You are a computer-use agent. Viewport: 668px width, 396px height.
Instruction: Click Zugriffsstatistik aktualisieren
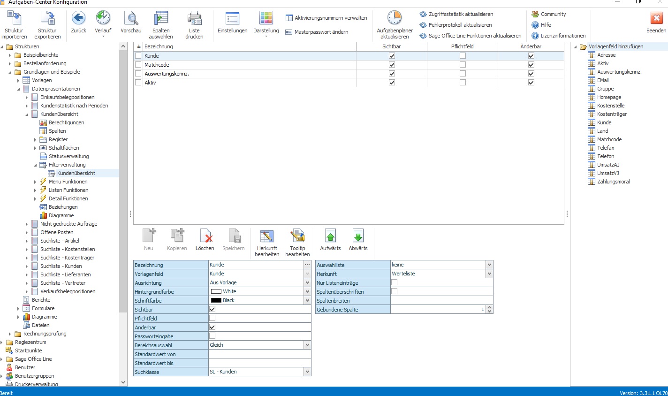[x=461, y=14]
